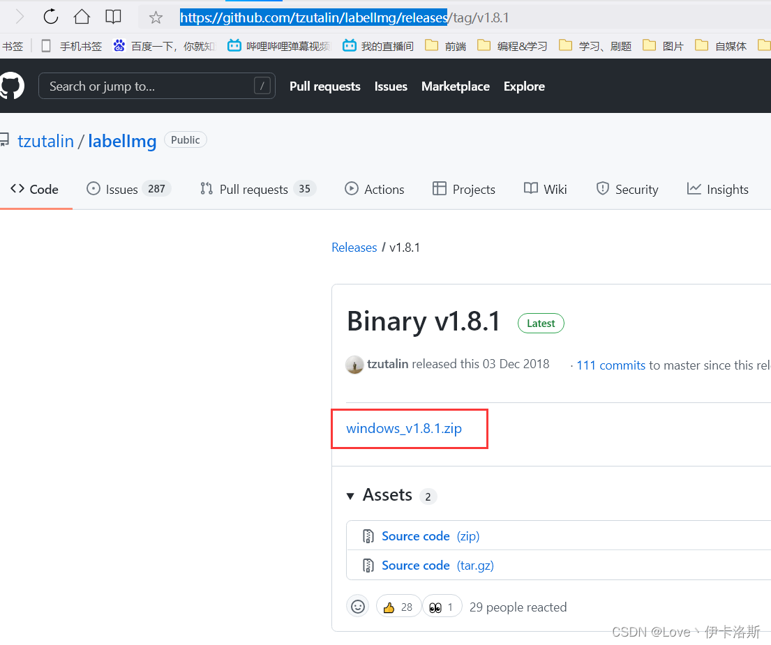
Task: Open the 百度一下 bookmark
Action: [x=164, y=46]
